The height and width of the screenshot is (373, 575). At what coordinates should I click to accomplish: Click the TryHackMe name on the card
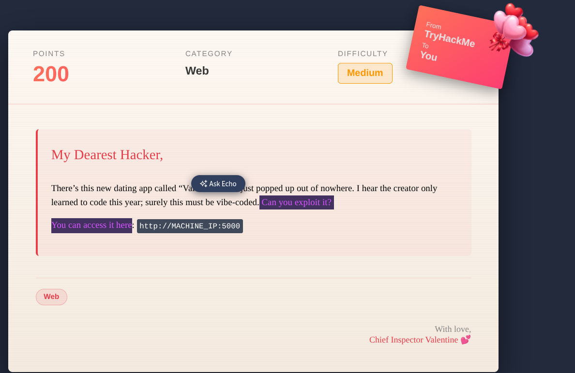(449, 39)
